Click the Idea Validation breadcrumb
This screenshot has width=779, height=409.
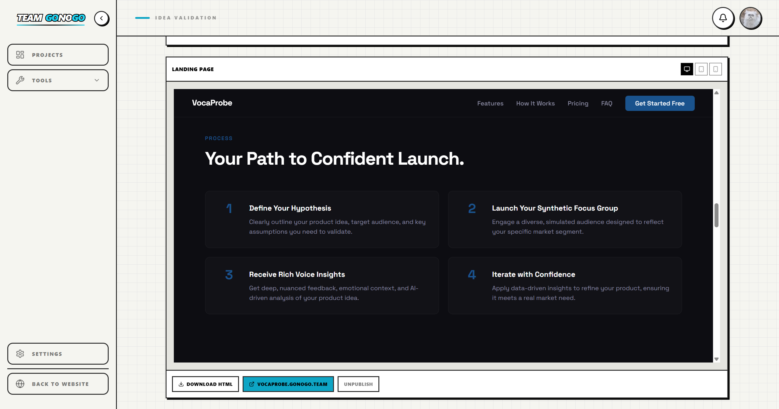point(186,18)
